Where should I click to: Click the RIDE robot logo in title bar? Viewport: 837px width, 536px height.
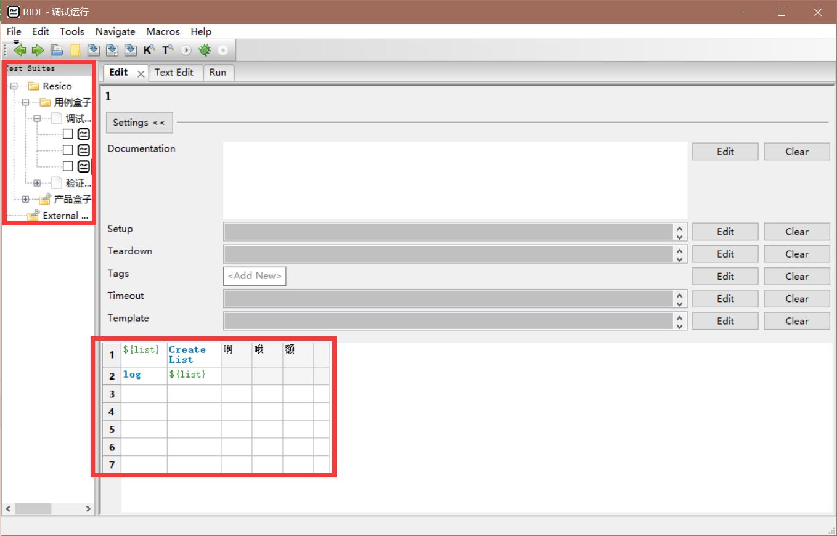[x=12, y=12]
